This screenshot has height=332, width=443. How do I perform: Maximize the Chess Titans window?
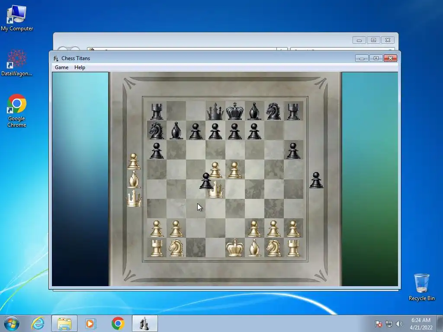click(376, 58)
